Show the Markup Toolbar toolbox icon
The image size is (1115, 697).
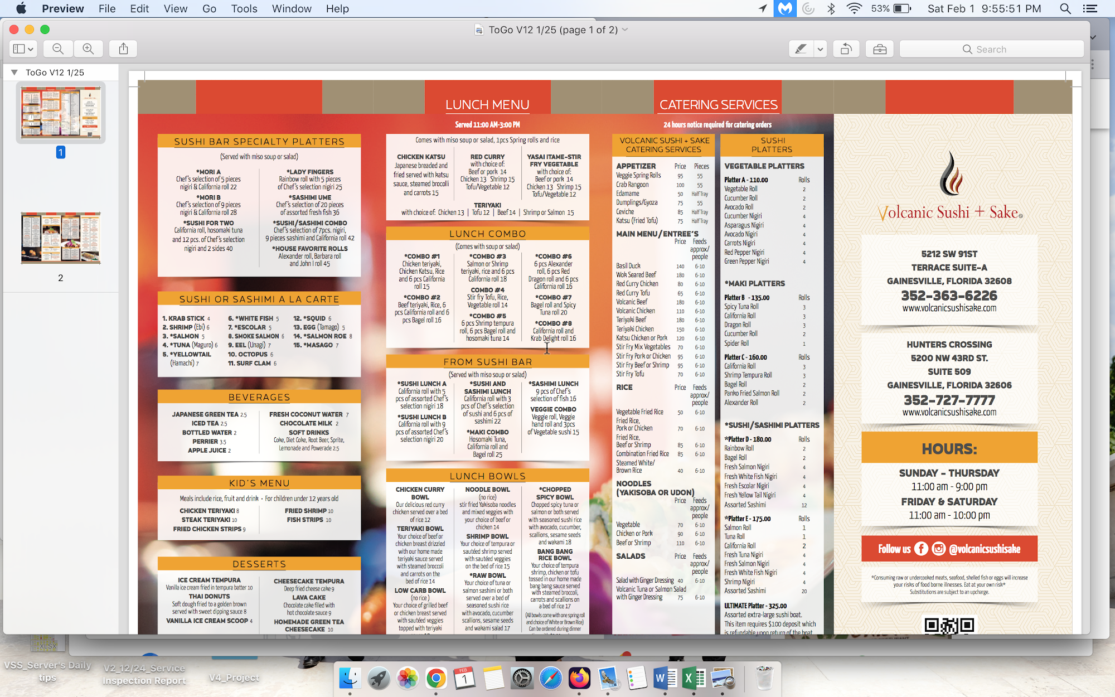(x=880, y=49)
